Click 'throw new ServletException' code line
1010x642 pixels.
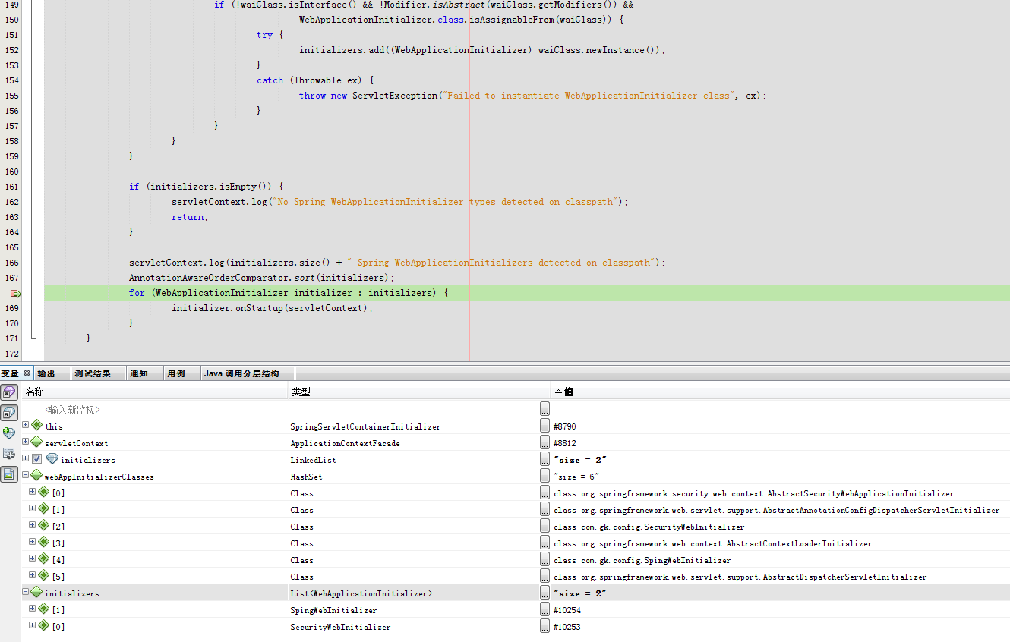533,96
